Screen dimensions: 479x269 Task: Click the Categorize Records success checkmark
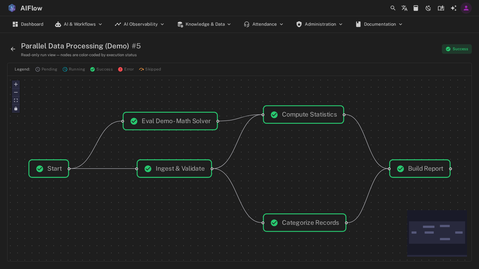click(x=274, y=223)
